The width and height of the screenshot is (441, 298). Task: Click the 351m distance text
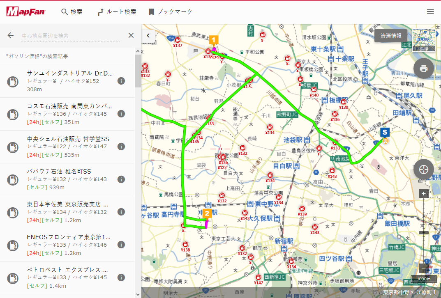click(72, 122)
